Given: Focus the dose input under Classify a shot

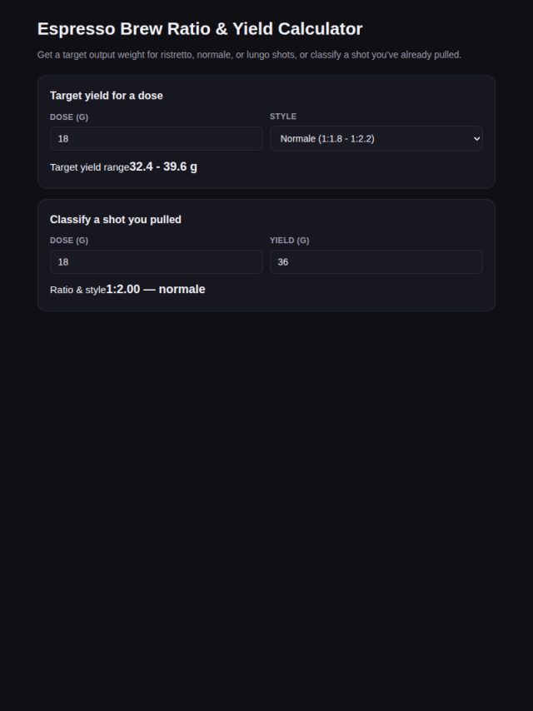Looking at the screenshot, I should [x=156, y=262].
